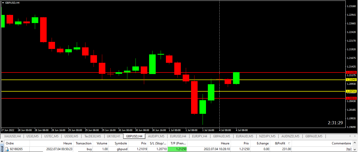Click the 4 Jul 08:00 time label
358x152 pixels.
click(x=242, y=130)
